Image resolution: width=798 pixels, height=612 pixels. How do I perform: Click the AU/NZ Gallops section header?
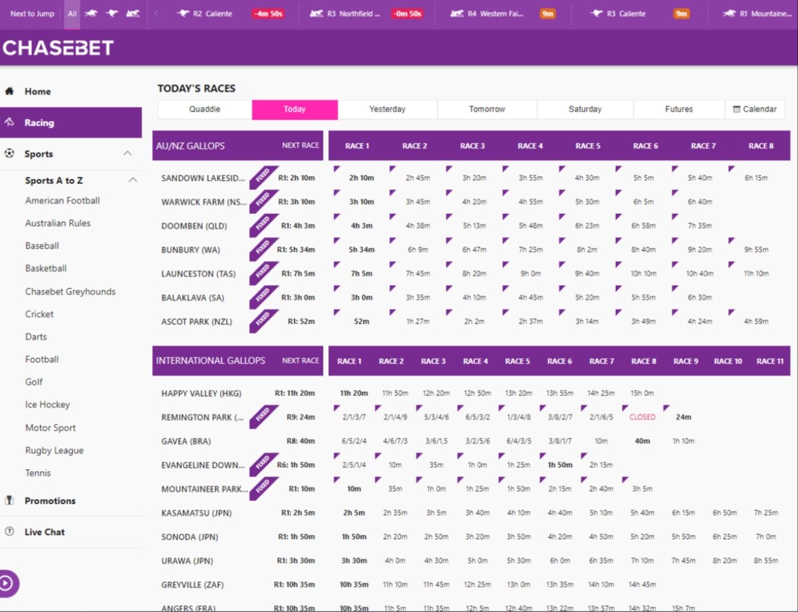click(238, 145)
